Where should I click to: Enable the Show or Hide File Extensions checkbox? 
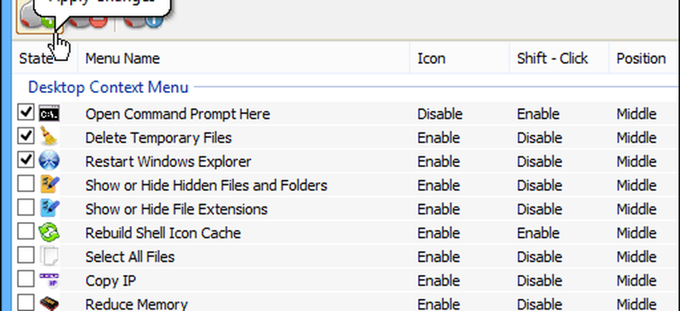(26, 208)
